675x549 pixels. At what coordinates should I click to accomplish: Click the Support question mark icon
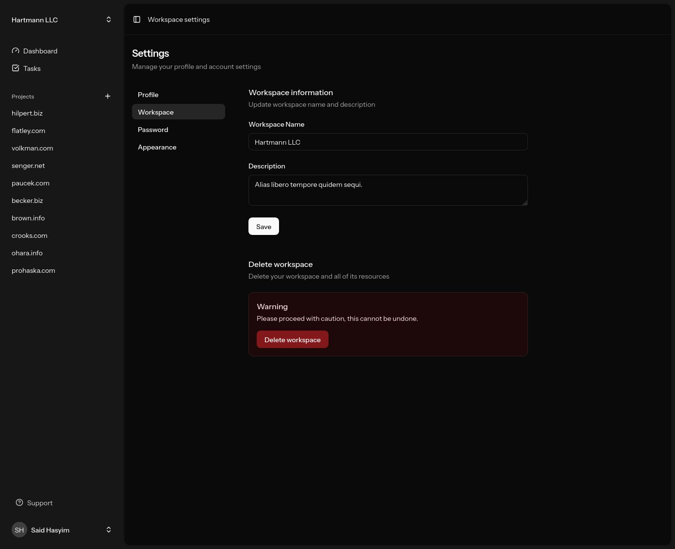click(19, 502)
